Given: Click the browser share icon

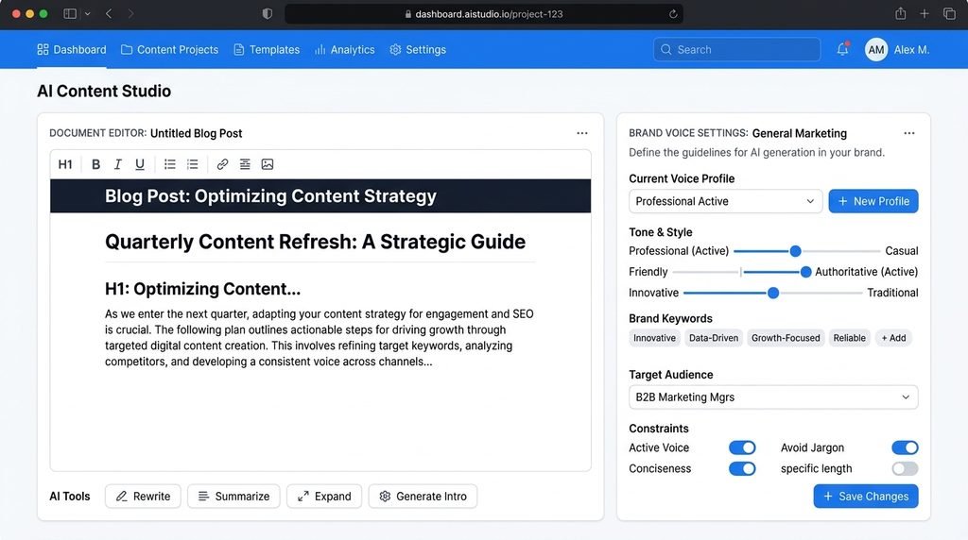Looking at the screenshot, I should 901,13.
